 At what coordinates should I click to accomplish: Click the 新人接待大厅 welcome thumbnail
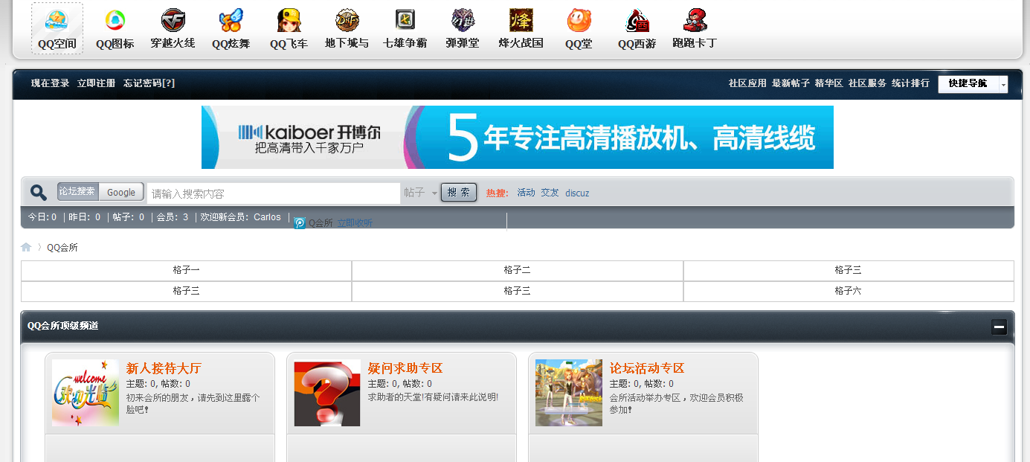pyautogui.click(x=86, y=393)
